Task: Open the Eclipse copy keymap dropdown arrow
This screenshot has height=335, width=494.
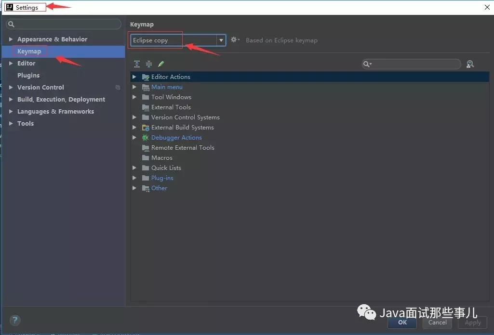Action: click(x=221, y=40)
